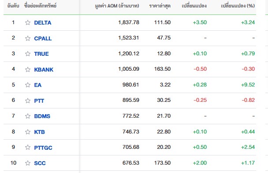The width and height of the screenshot is (268, 173).
Task: Toggle the favorite star for TRUE
Action: coord(28,54)
